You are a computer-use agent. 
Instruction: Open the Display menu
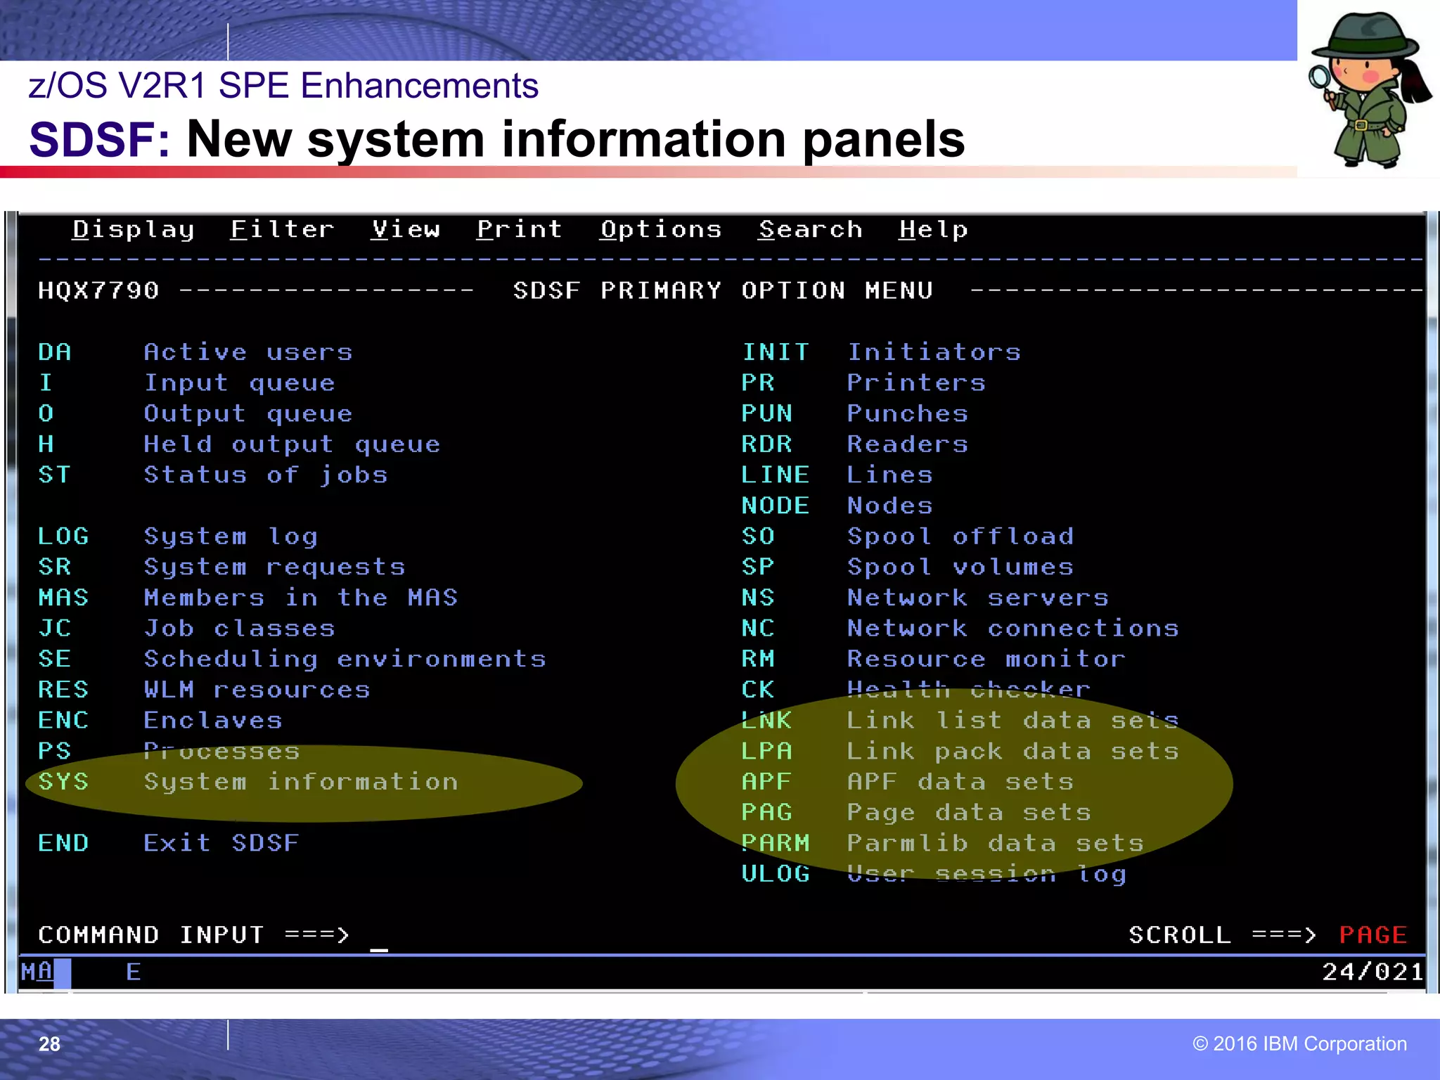(x=134, y=230)
